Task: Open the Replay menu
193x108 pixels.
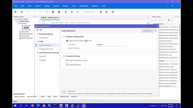Action: (65, 6)
